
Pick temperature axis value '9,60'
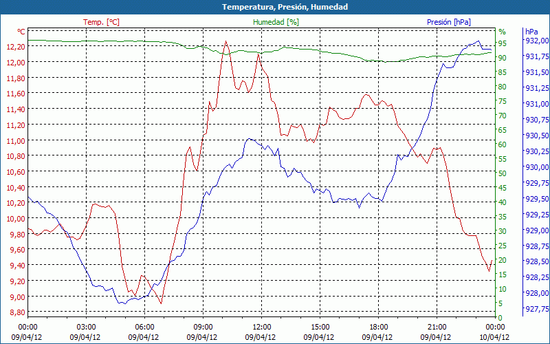[x=18, y=250]
